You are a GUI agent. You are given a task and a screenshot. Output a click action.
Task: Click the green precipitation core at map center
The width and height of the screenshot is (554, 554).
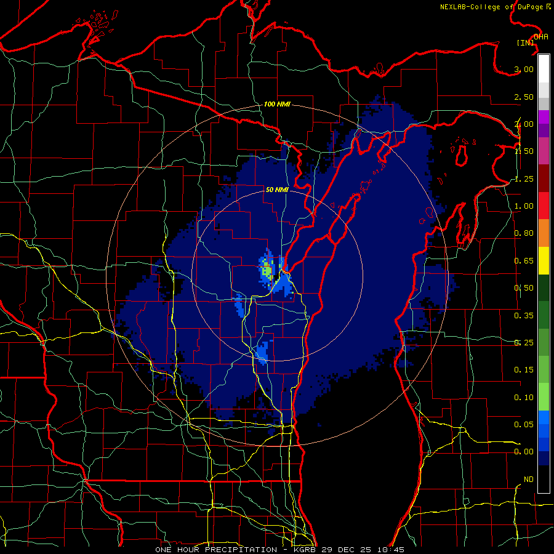[268, 271]
